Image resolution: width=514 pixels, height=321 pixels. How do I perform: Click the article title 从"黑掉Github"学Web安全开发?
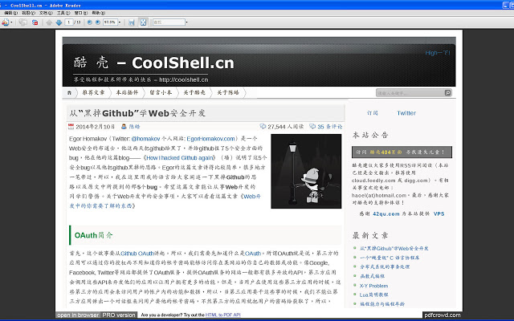point(137,113)
